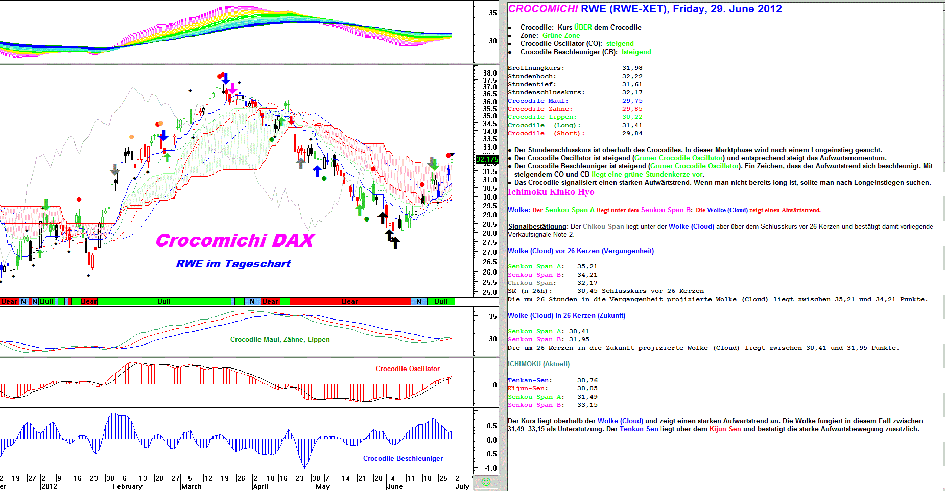Click the Crocodile Beschleuniger label
This screenshot has height=491, width=945.
click(403, 458)
